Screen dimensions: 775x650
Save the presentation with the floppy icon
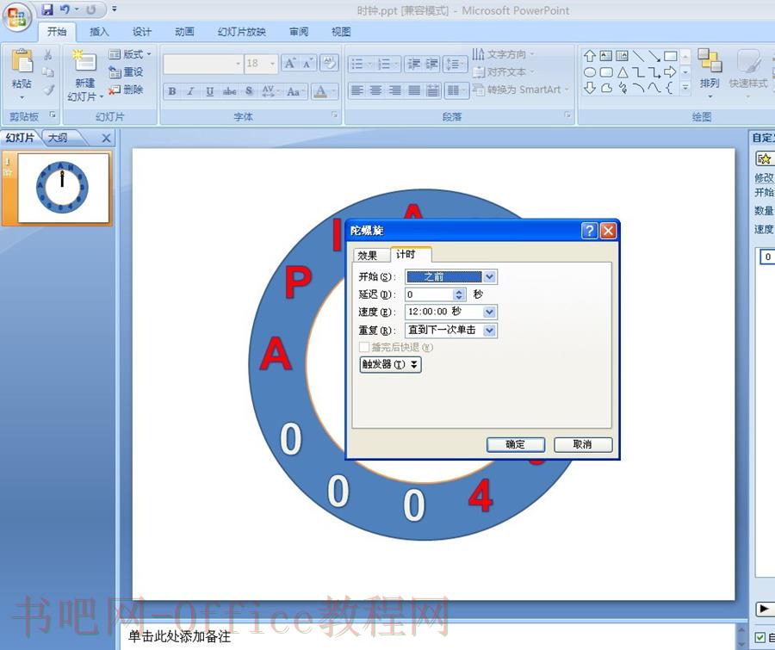(47, 9)
